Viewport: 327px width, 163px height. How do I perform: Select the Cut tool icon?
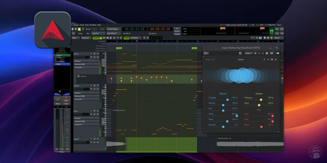click(x=108, y=38)
